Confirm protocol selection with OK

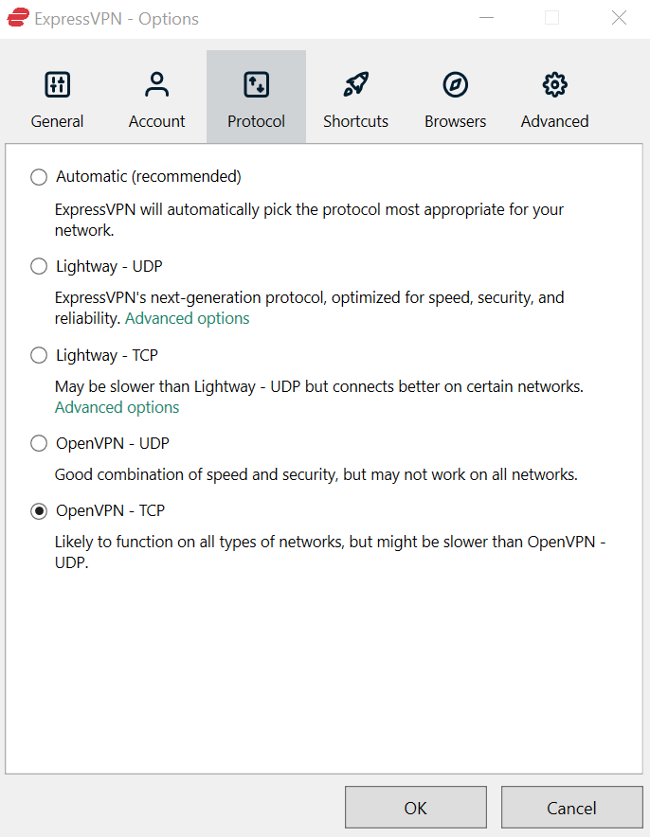point(415,807)
